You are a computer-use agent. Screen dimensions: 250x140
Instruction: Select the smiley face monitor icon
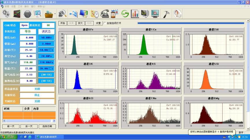(x=145, y=14)
